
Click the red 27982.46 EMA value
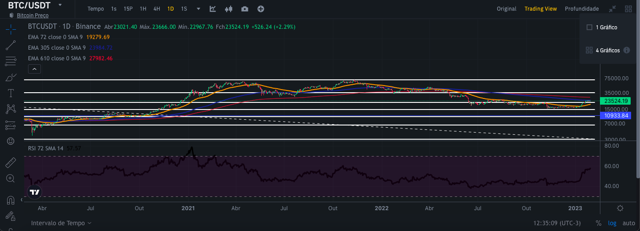click(x=101, y=58)
